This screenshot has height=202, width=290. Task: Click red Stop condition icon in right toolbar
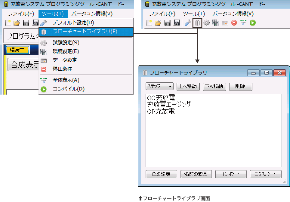[x=234, y=23]
